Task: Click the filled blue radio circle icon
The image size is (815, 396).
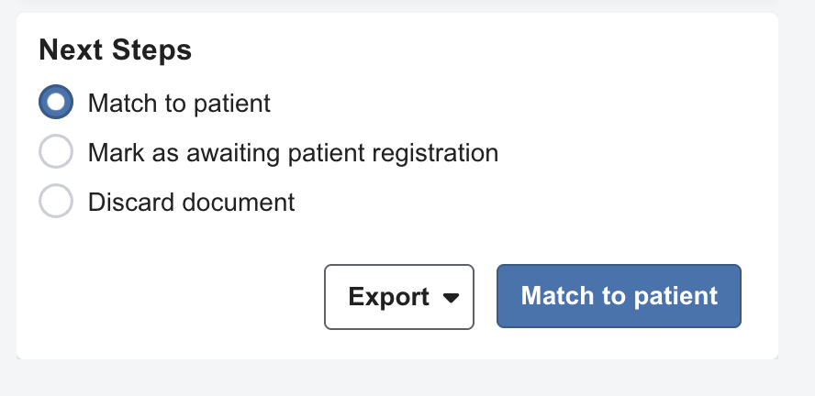Action: pos(56,103)
